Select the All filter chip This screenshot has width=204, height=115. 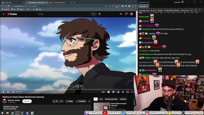point(96,99)
